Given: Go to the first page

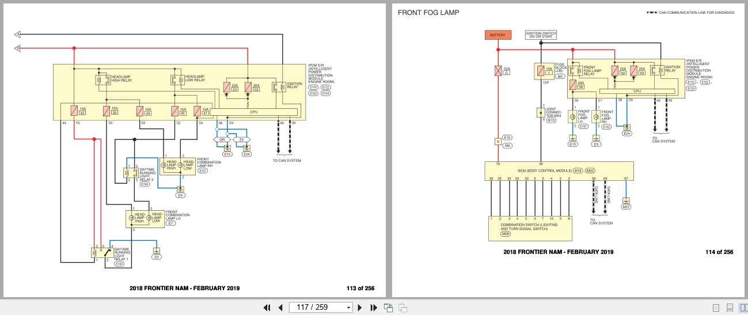Looking at the screenshot, I should click(267, 308).
